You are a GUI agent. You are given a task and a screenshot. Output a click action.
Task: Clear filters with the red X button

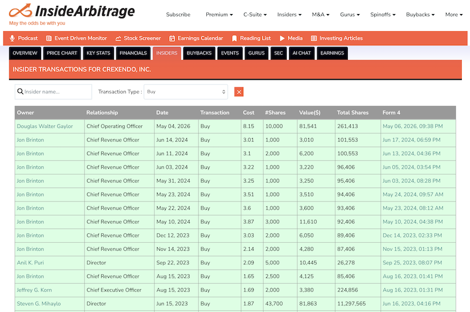239,92
